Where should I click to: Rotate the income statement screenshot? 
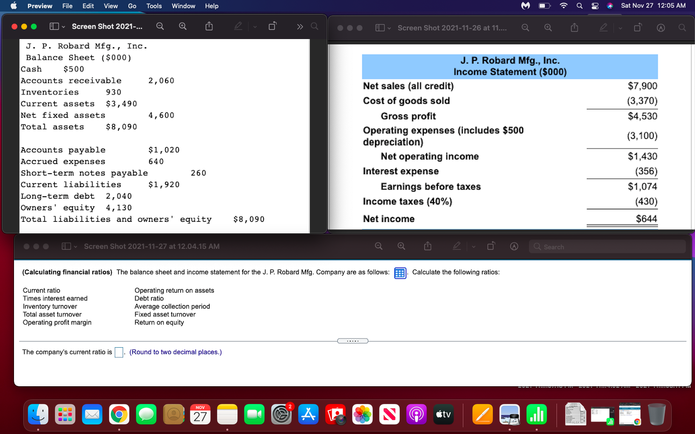[637, 27]
